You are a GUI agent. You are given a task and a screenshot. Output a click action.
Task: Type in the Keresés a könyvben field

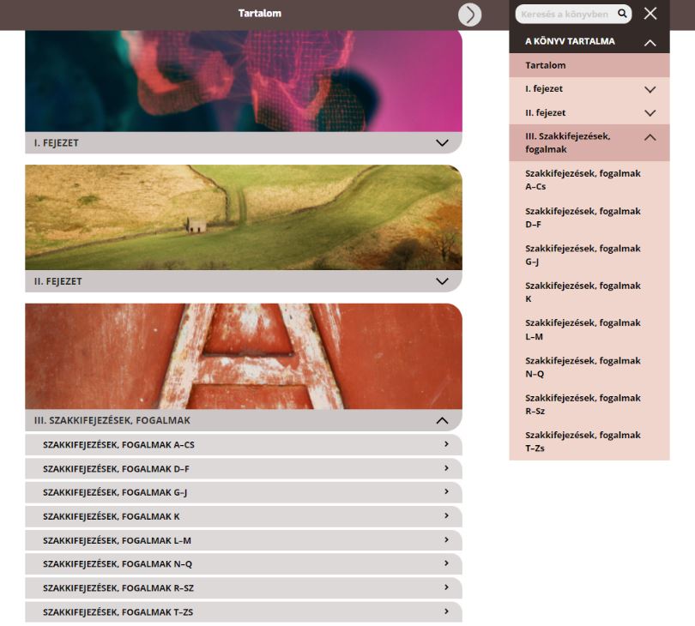click(x=565, y=14)
